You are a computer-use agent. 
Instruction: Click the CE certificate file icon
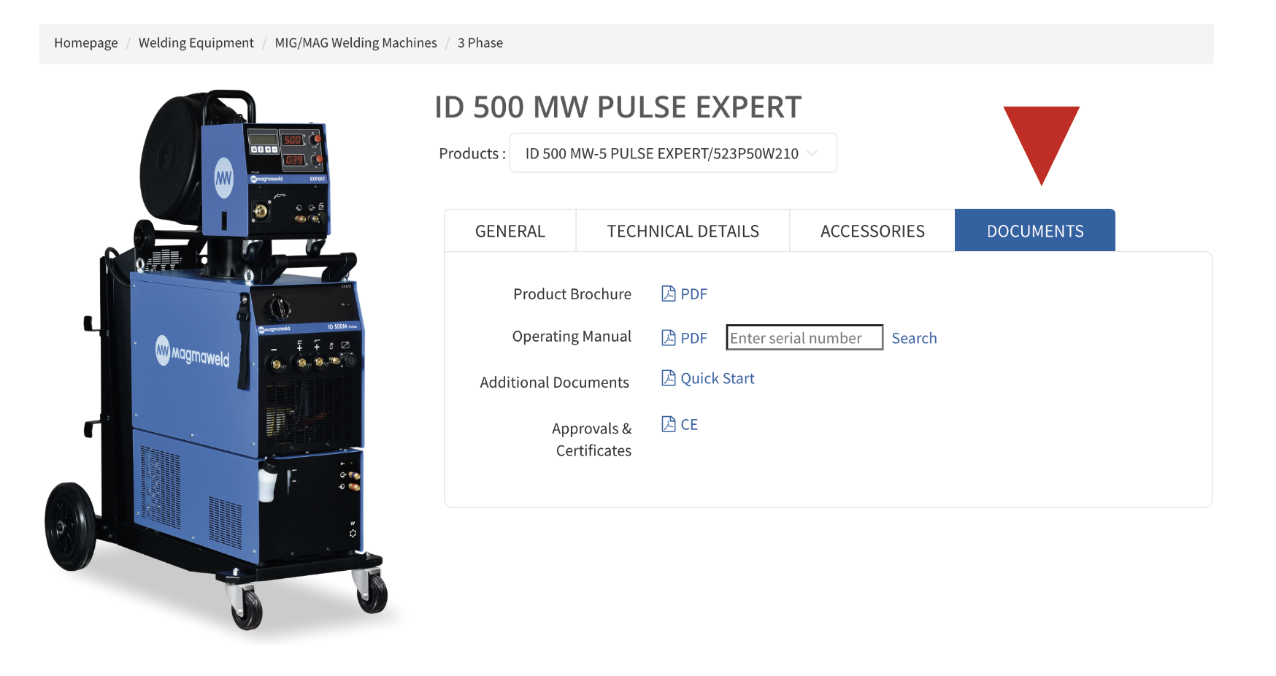[x=668, y=423]
